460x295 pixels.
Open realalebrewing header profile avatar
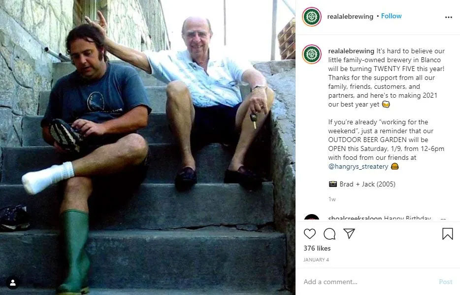[312, 17]
